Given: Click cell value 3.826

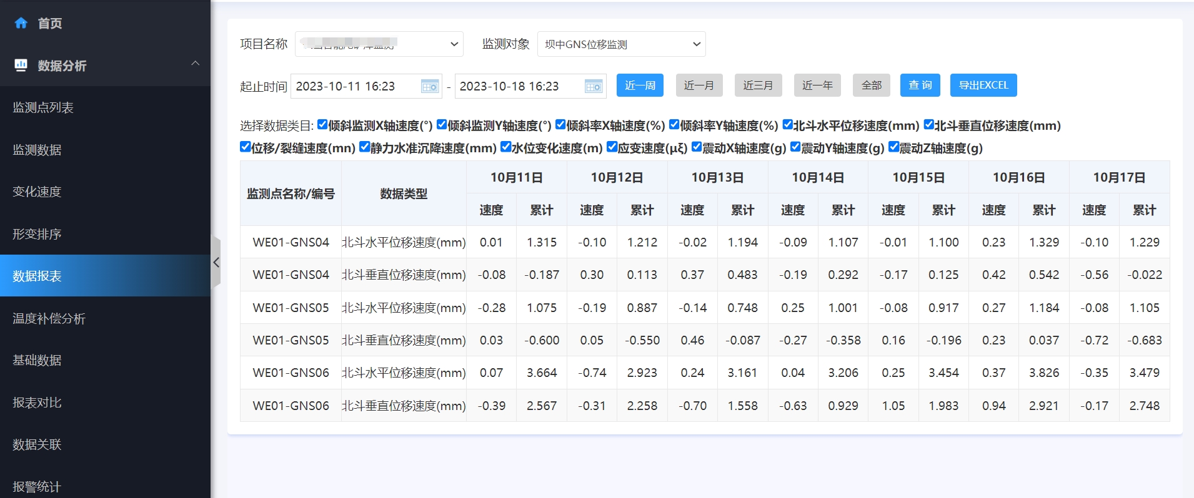Looking at the screenshot, I should 1044,373.
